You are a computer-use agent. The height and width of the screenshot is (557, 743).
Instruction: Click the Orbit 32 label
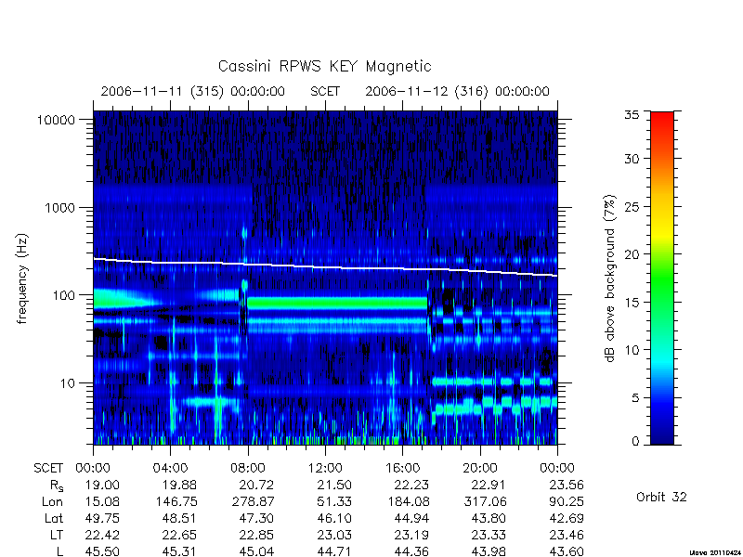(661, 498)
